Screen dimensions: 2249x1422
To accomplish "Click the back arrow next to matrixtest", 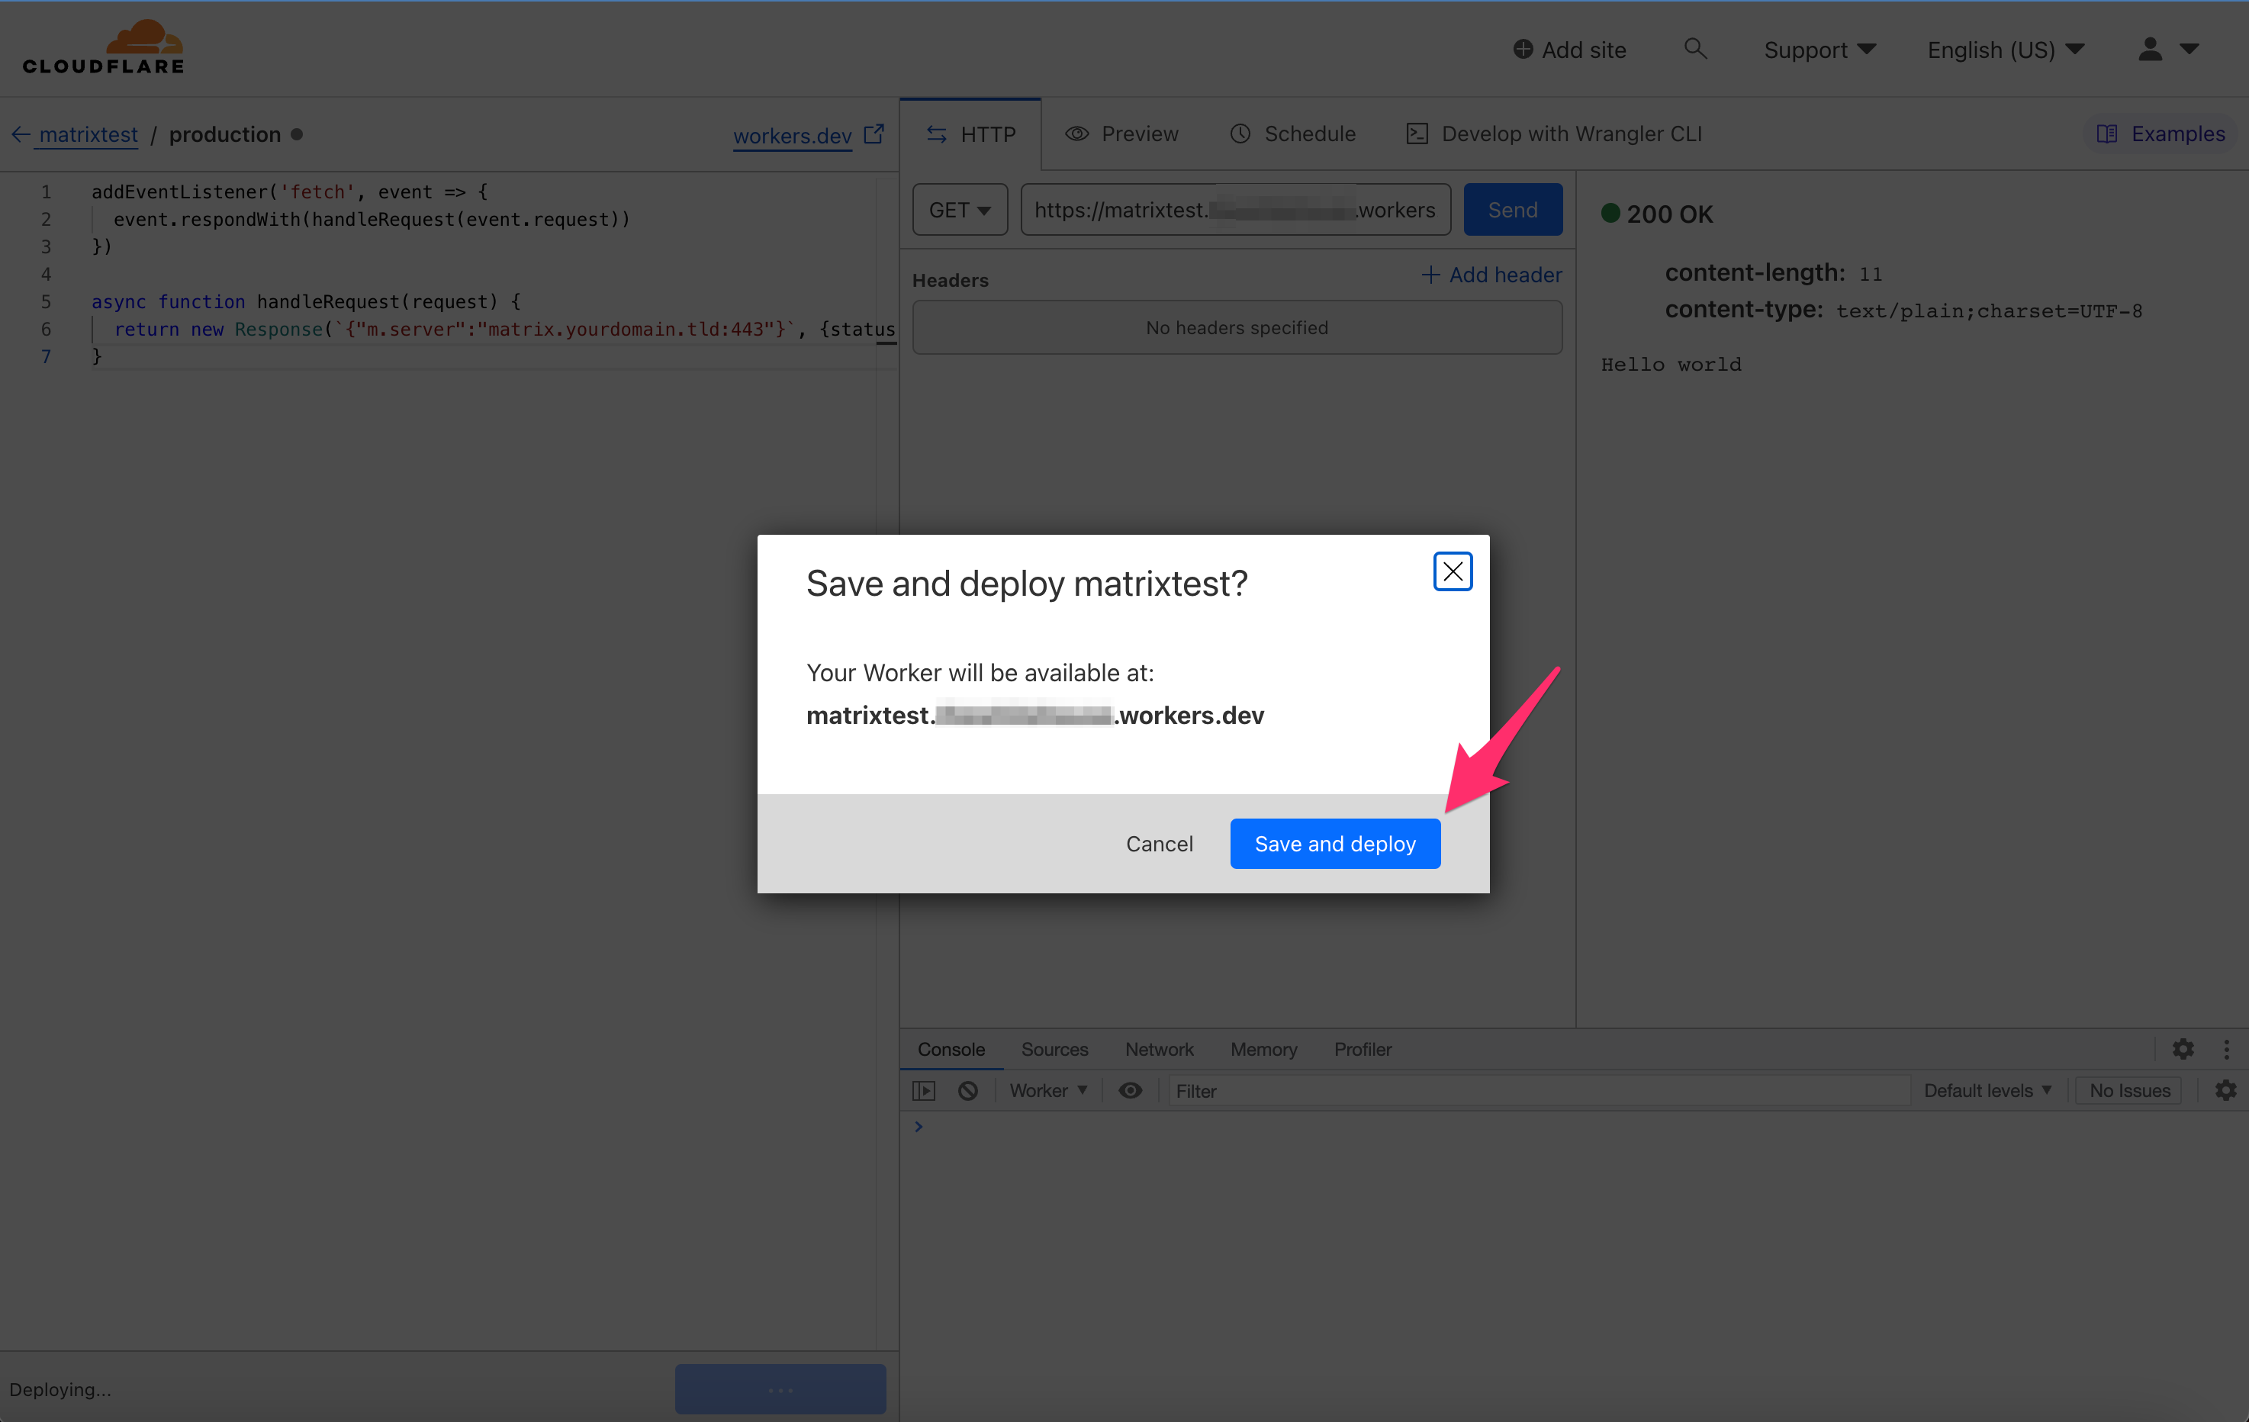I will (x=21, y=134).
